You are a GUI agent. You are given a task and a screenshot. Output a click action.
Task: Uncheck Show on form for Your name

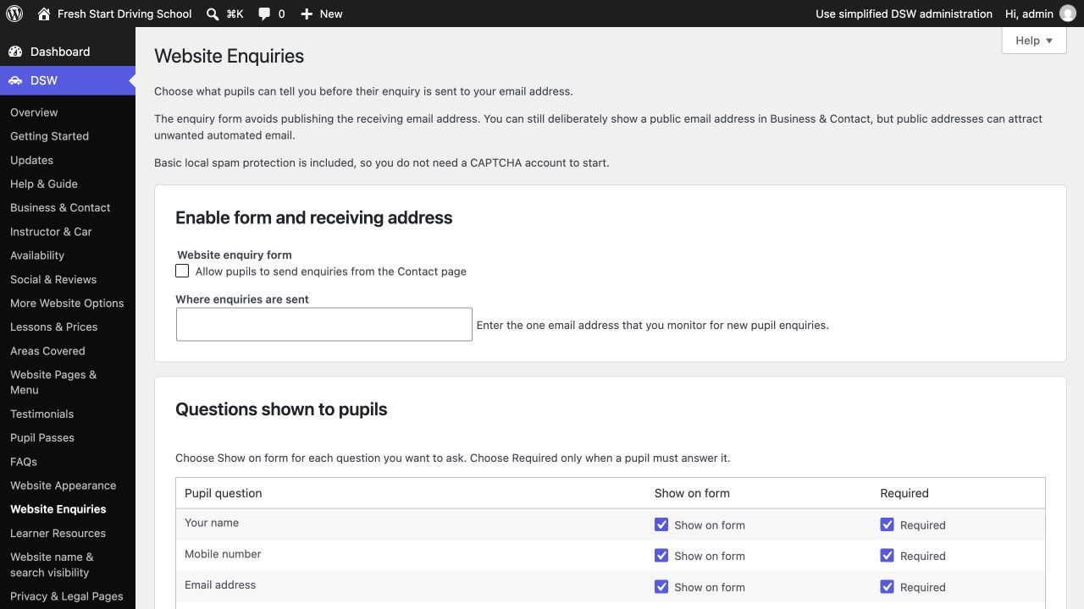click(x=661, y=524)
